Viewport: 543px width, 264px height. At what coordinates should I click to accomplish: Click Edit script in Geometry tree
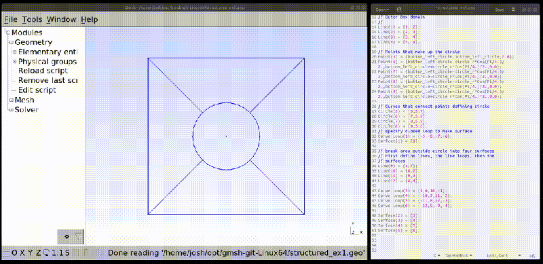tap(37, 90)
